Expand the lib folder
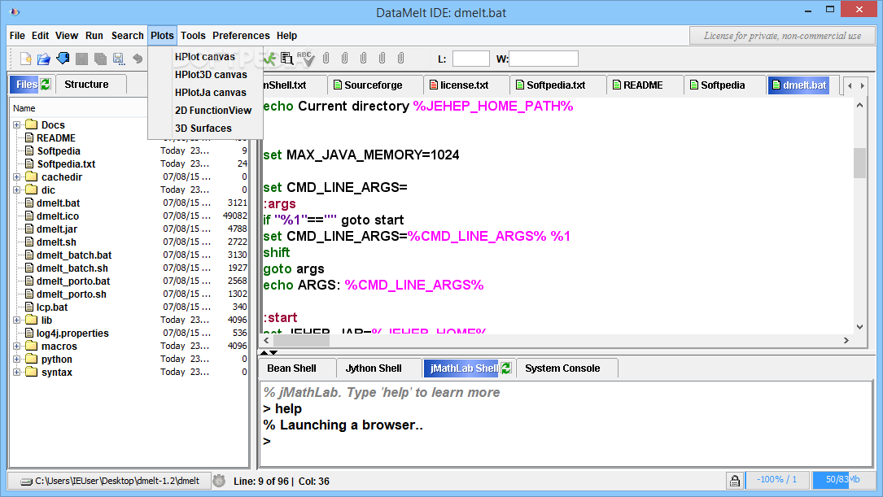 [x=17, y=320]
